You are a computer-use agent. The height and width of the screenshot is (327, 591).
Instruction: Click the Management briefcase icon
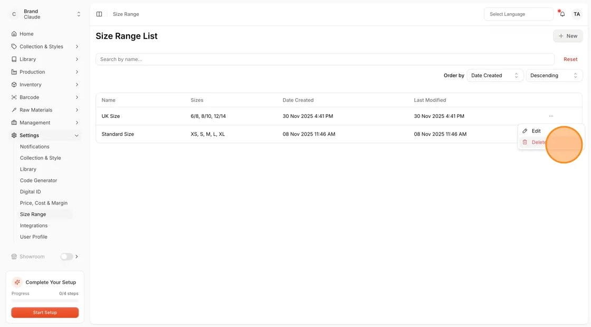click(x=14, y=123)
